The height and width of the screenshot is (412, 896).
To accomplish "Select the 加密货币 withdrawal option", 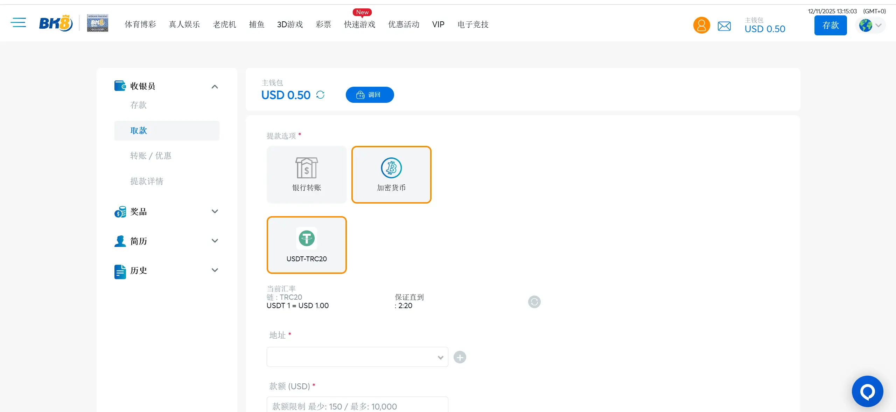I will pos(391,174).
